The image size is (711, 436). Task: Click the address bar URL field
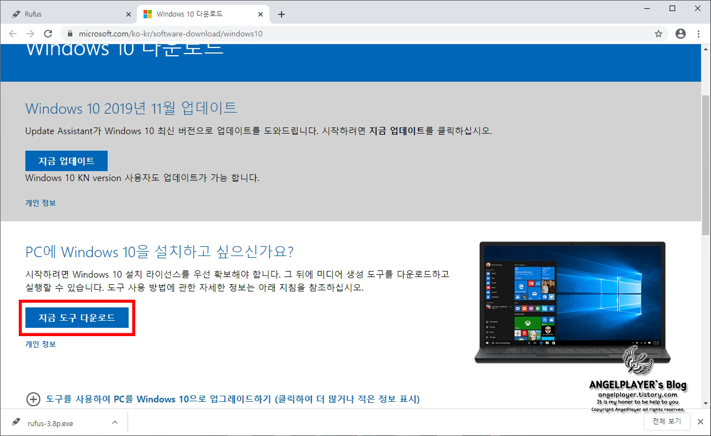tap(364, 34)
